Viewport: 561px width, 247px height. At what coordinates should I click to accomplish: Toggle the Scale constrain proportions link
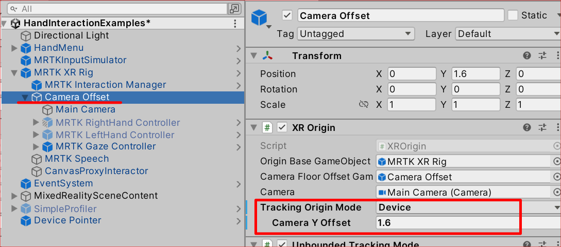364,104
